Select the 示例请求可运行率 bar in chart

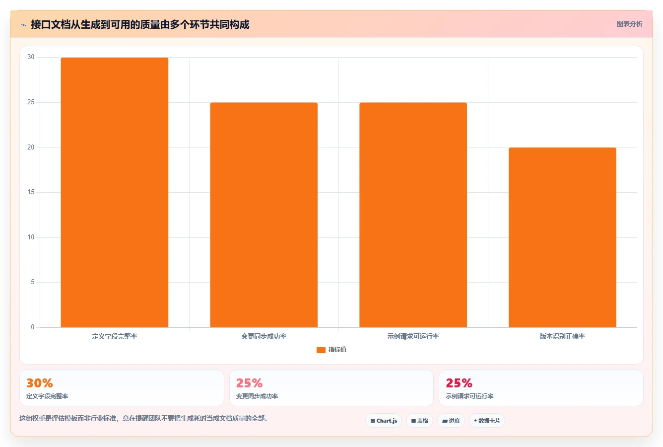tap(413, 215)
